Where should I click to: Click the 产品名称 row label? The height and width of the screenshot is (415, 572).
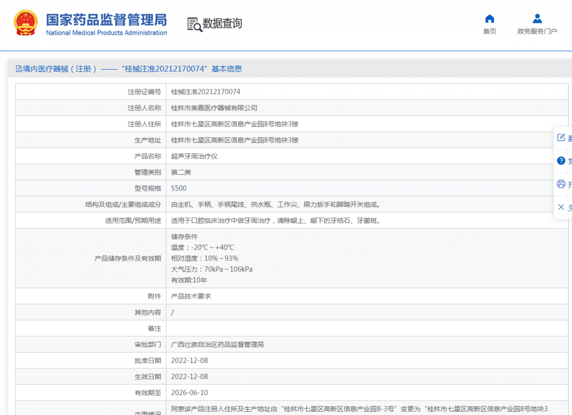tap(148, 156)
